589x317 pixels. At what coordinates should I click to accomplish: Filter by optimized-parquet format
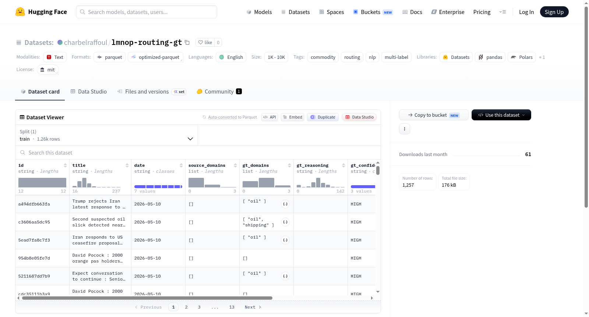[155, 57]
